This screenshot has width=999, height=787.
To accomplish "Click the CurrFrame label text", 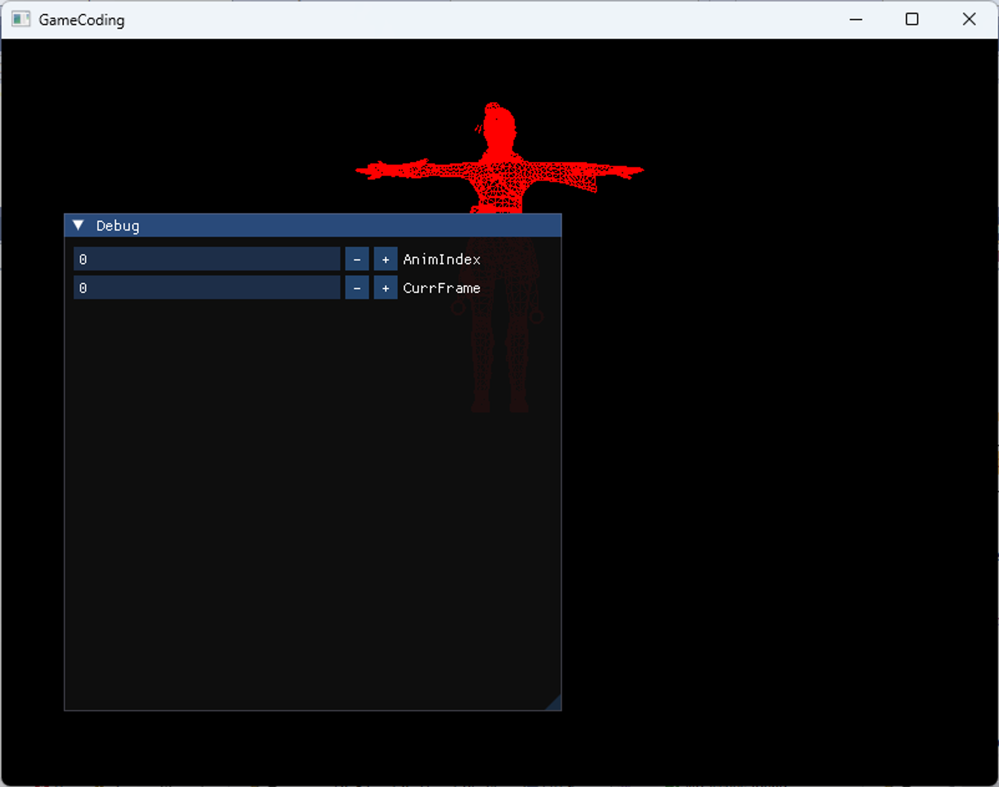I will [442, 288].
